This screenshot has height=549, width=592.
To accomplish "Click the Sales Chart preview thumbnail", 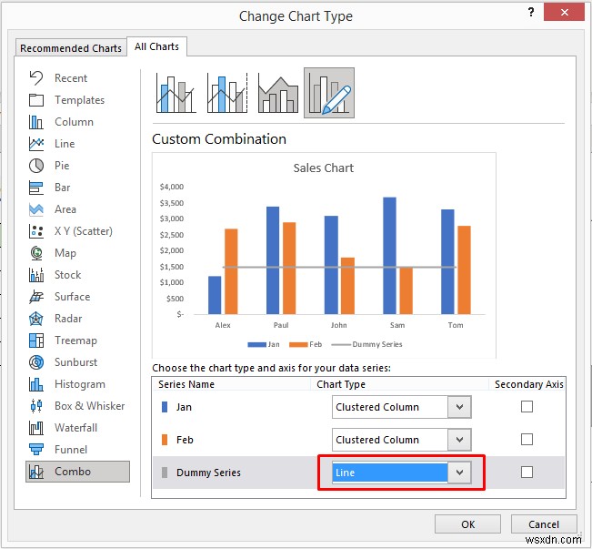I will point(324,255).
